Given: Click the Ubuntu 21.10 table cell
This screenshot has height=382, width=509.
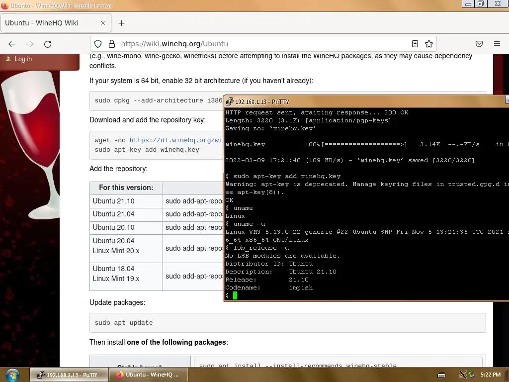Looking at the screenshot, I should [x=126, y=201].
